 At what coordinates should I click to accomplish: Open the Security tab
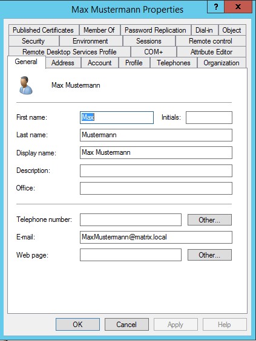[x=33, y=41]
